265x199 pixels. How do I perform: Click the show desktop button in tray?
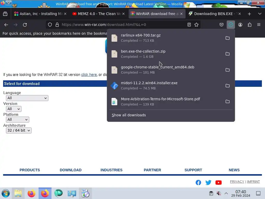[x=258, y=193]
